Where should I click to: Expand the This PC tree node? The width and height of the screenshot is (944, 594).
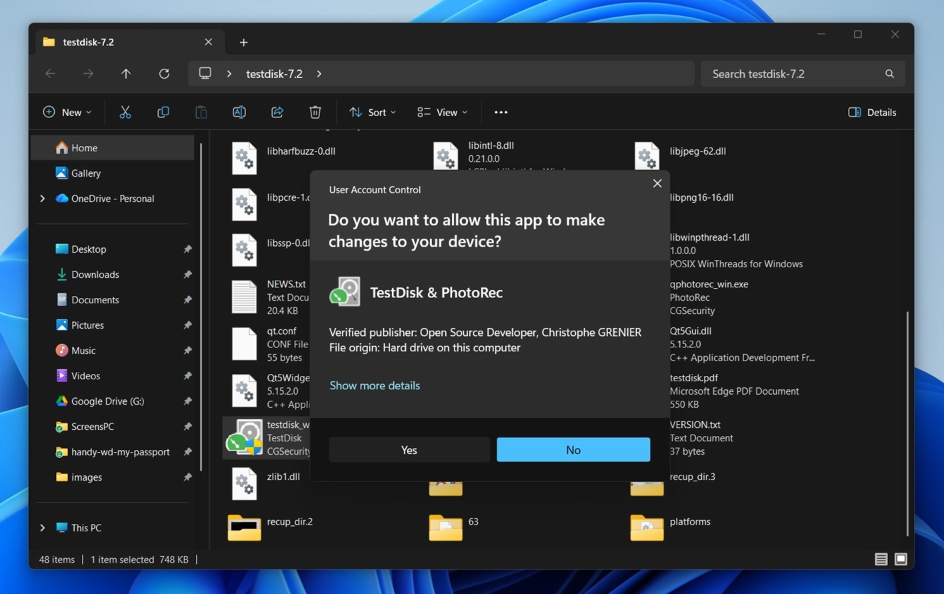point(43,527)
